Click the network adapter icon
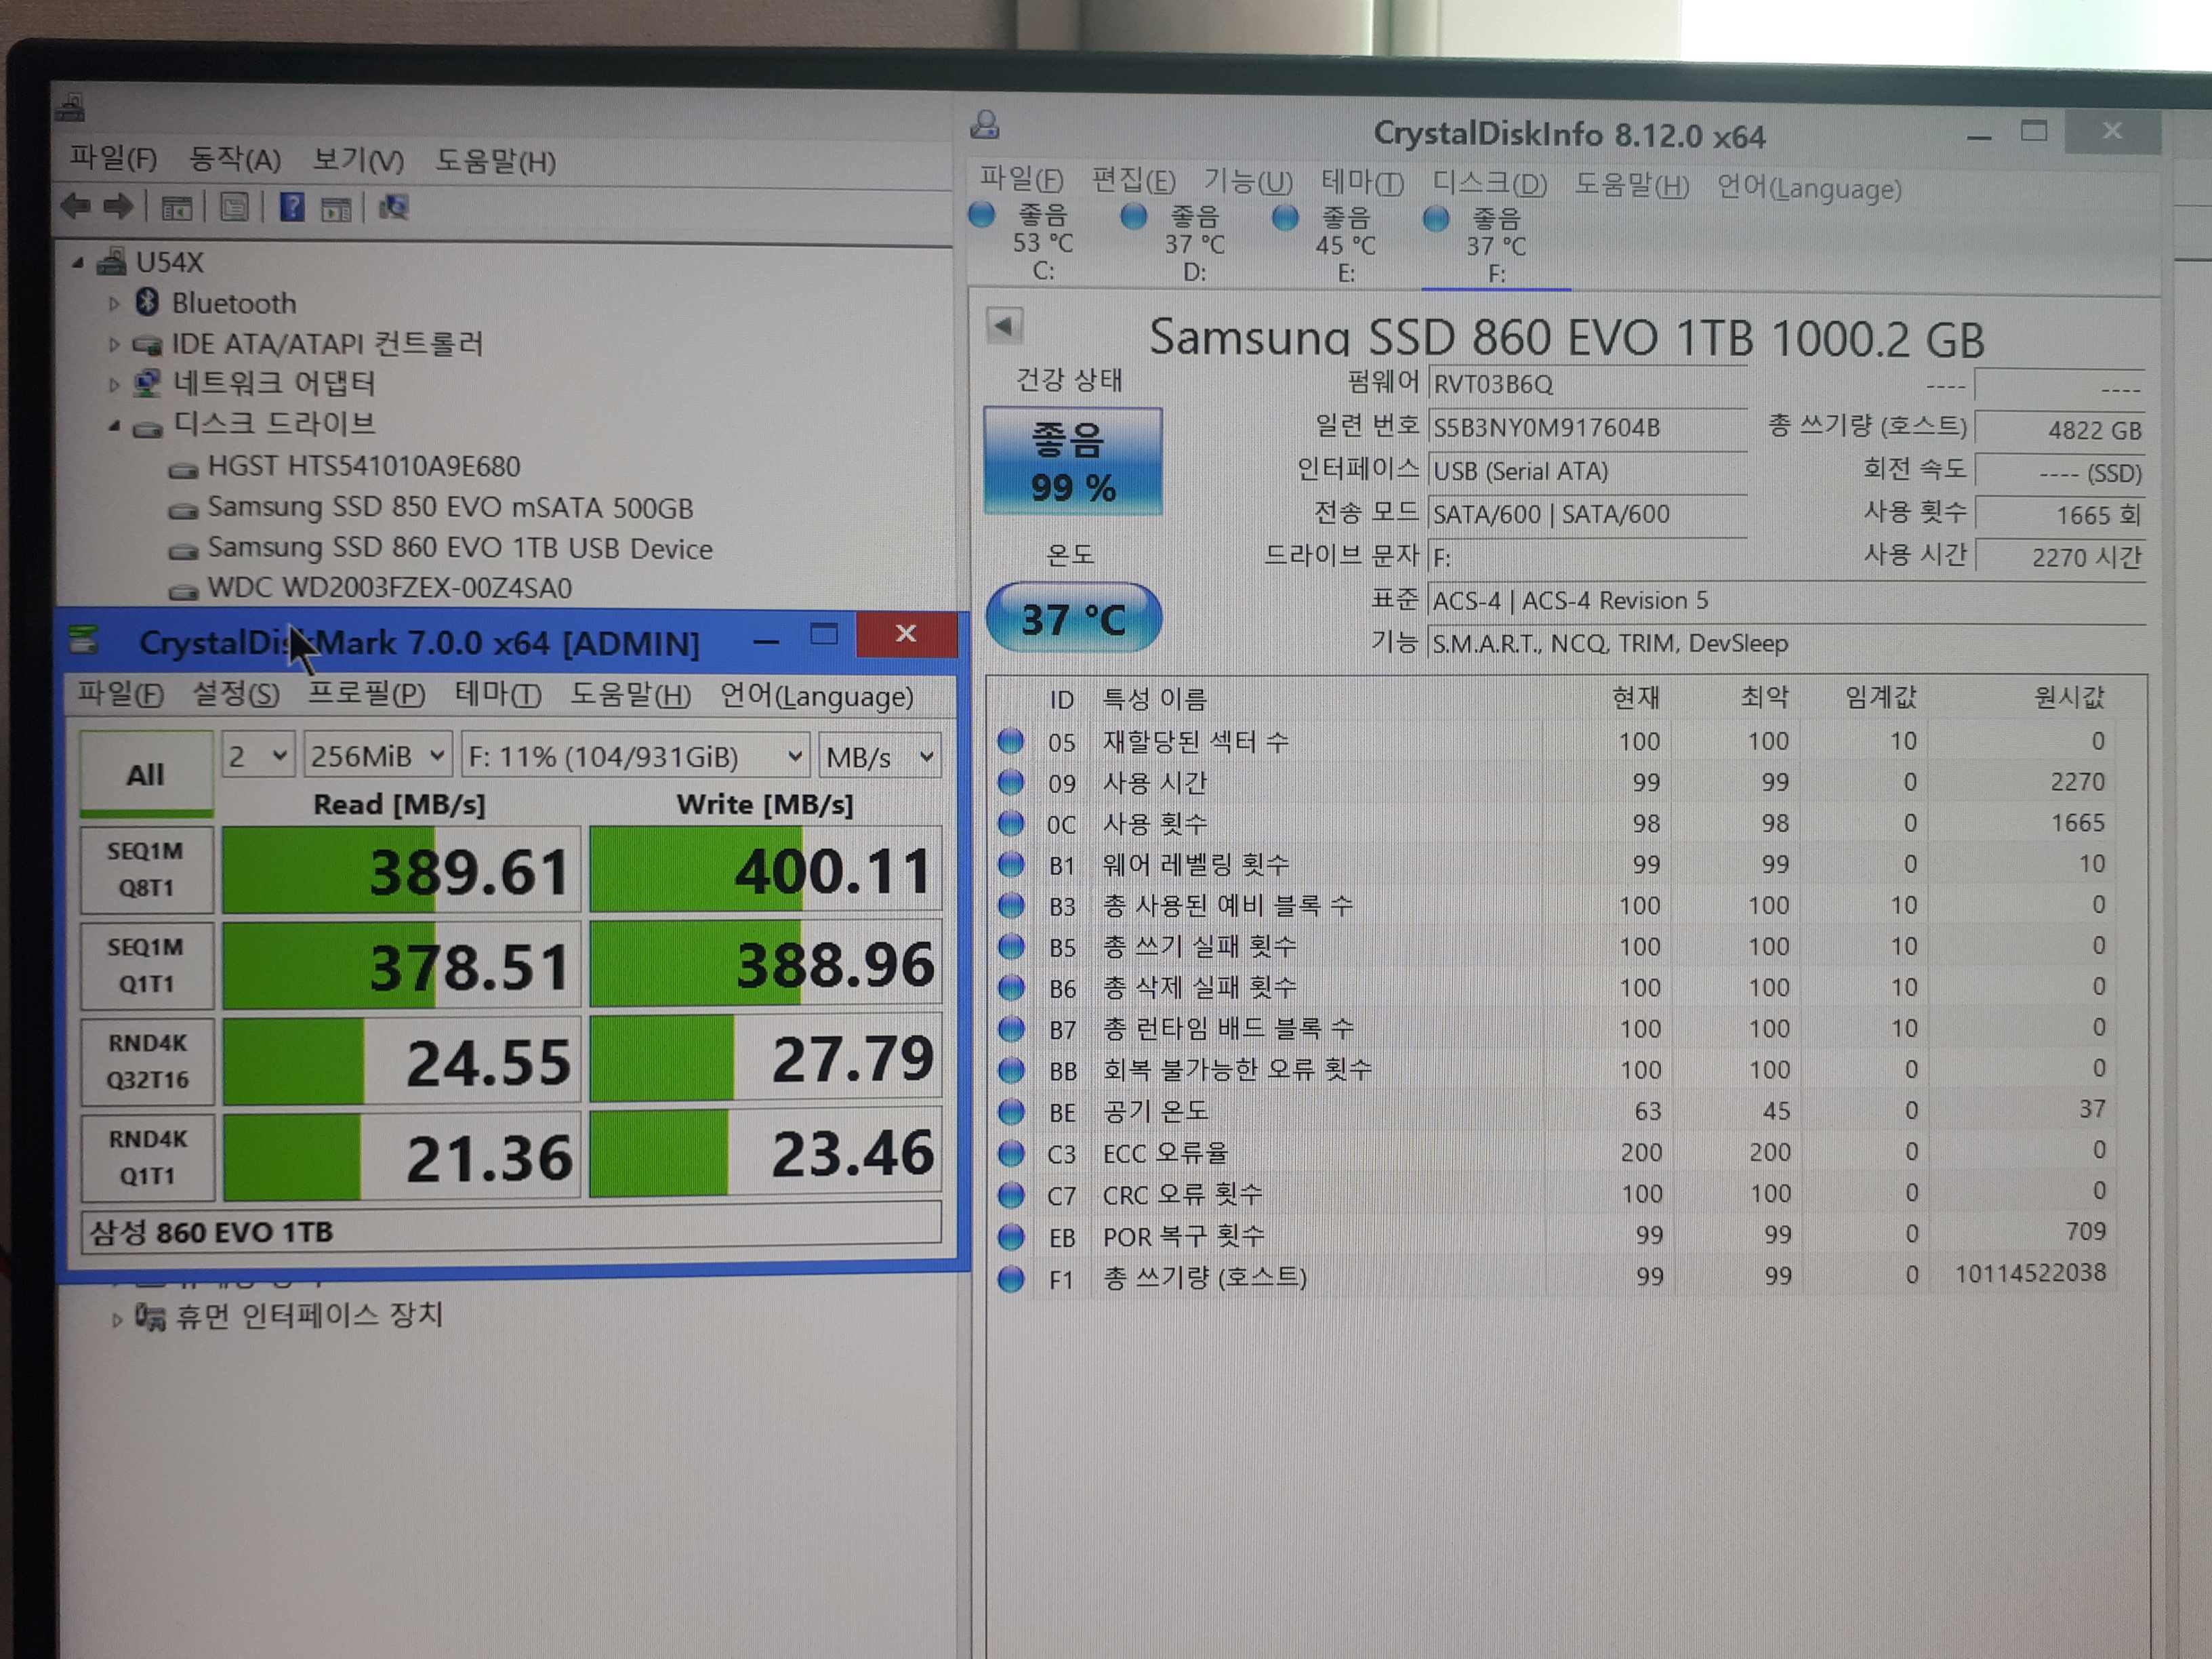Screen dimensions: 2212x1659 pyautogui.click(x=148, y=383)
